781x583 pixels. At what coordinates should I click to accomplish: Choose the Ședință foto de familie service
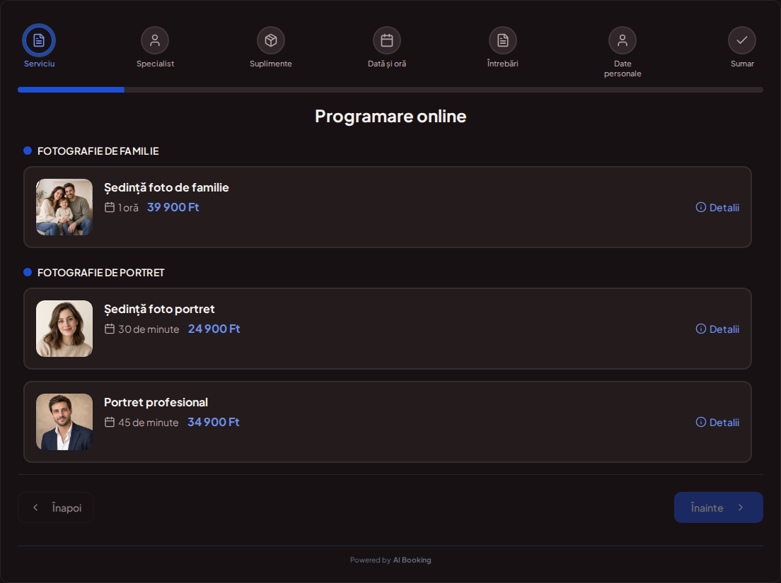click(x=388, y=207)
